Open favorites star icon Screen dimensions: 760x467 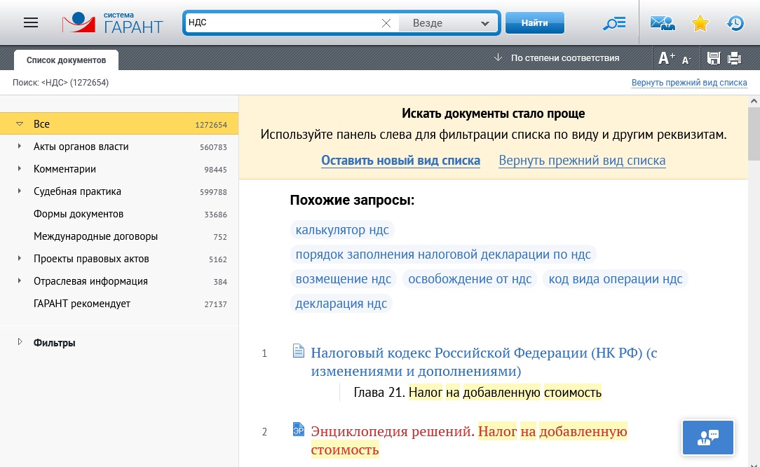coord(700,23)
